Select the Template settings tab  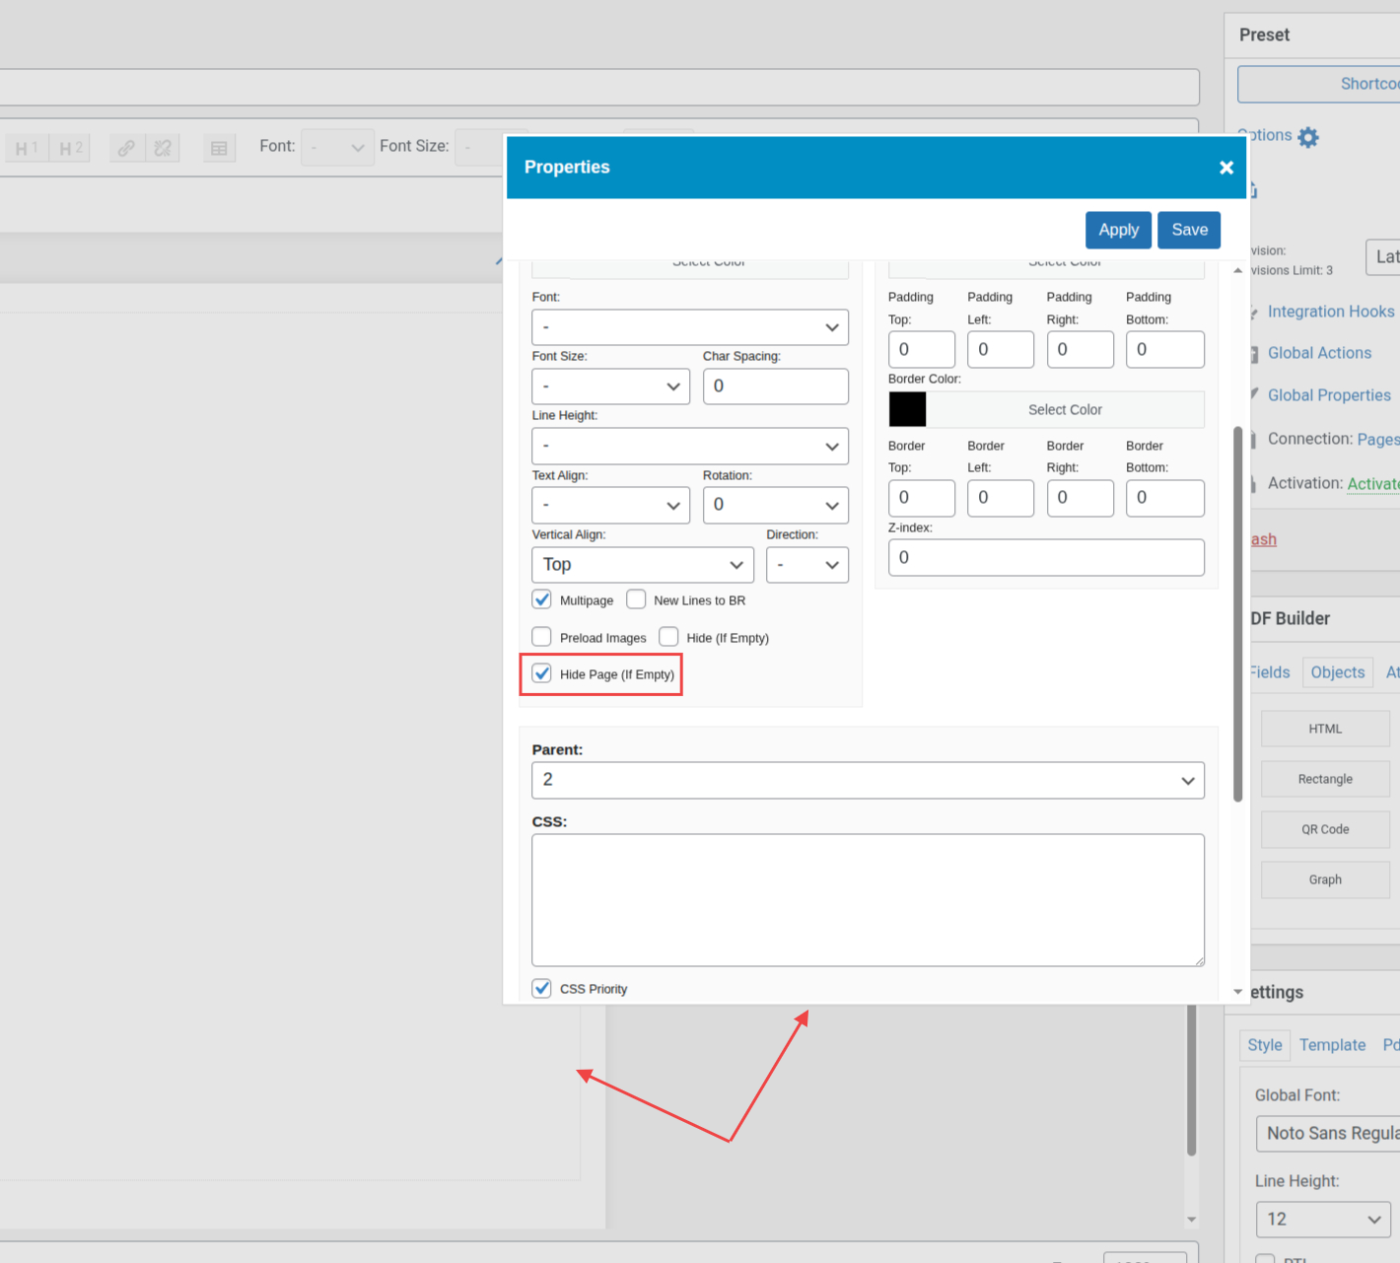(x=1332, y=1045)
